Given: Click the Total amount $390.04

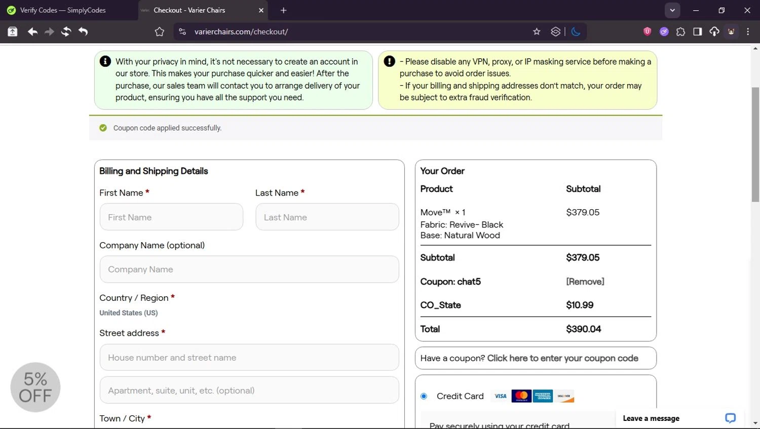Looking at the screenshot, I should pyautogui.click(x=584, y=329).
